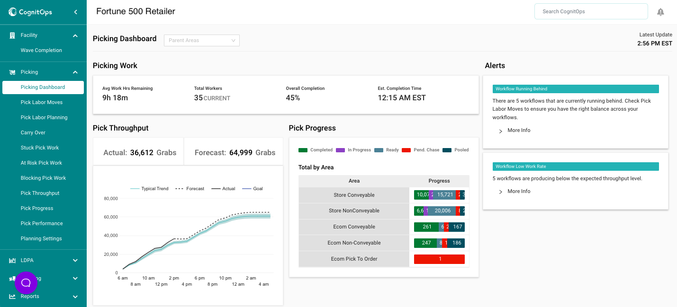Click the LDPA section icon

point(12,261)
